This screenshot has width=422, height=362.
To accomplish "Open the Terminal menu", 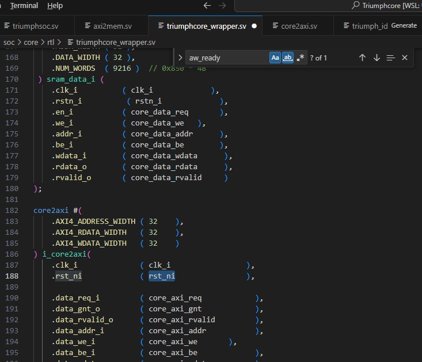I will point(24,6).
